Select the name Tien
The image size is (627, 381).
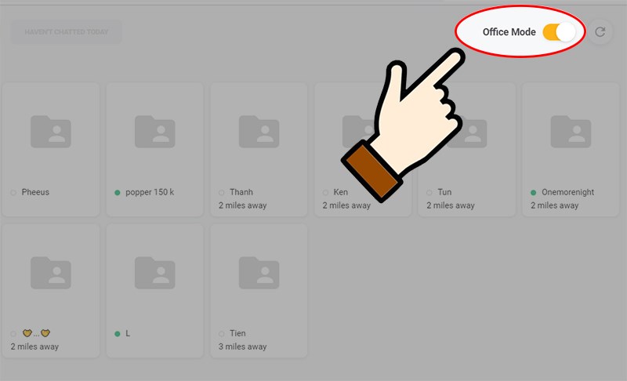tap(237, 333)
